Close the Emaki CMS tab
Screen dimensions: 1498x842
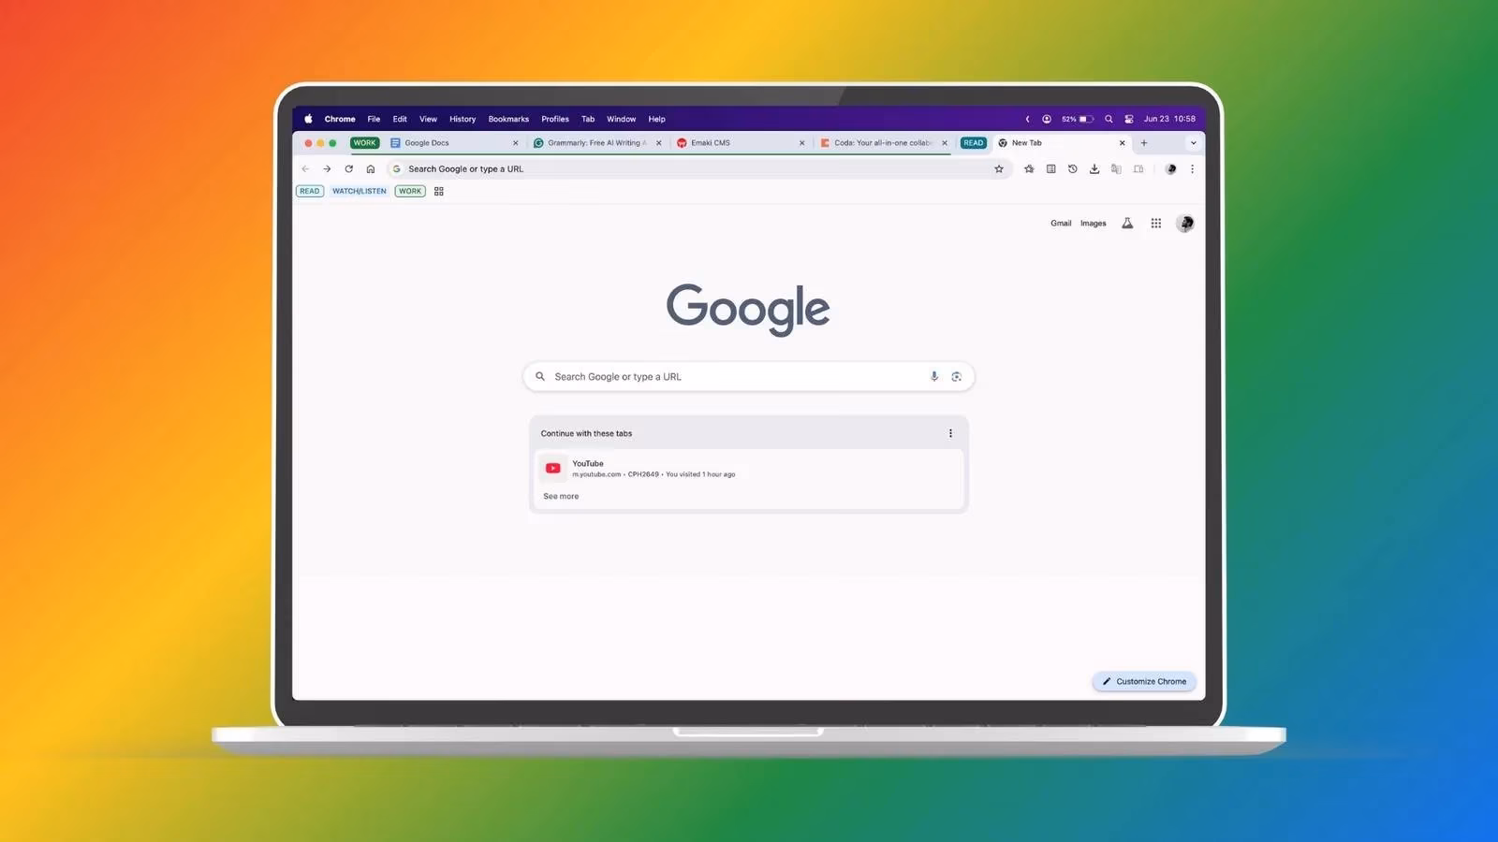(x=801, y=143)
